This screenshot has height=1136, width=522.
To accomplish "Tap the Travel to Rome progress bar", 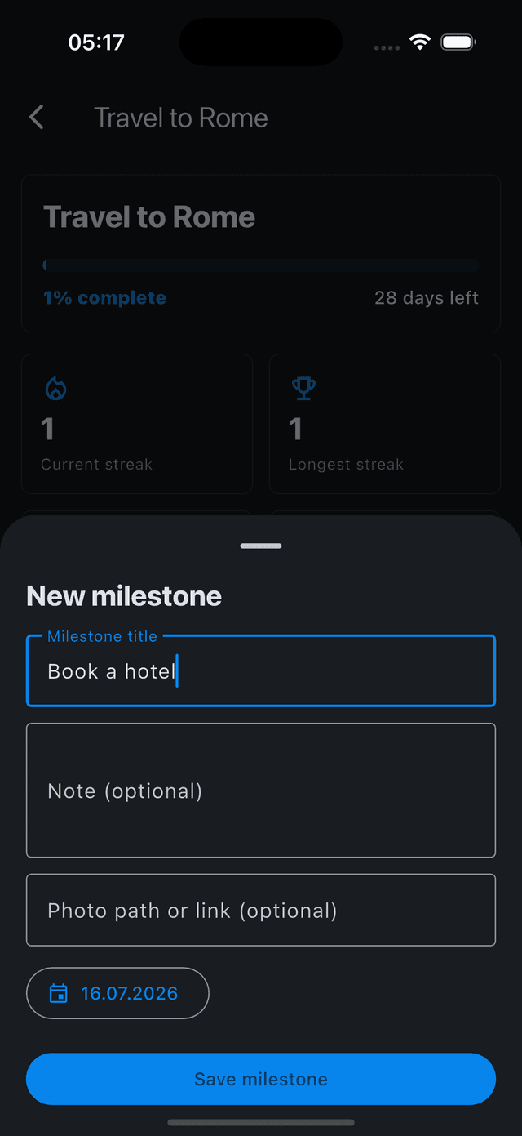I will pyautogui.click(x=261, y=265).
